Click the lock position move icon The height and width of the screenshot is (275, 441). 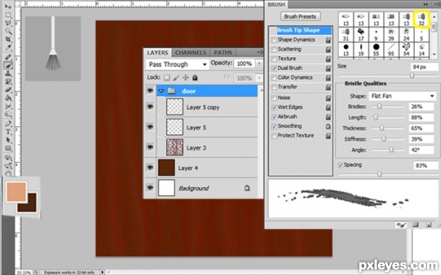click(185, 78)
